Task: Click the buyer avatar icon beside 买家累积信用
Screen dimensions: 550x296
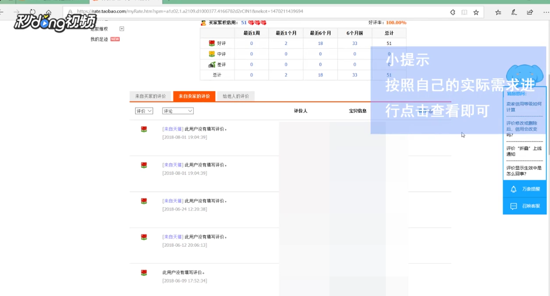Action: [203, 23]
